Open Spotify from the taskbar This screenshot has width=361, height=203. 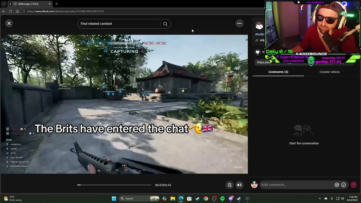click(222, 198)
